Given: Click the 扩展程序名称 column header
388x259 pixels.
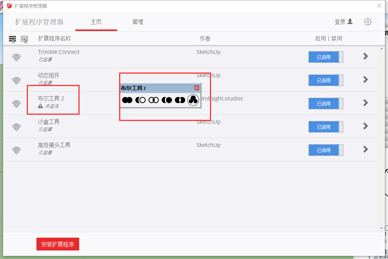Looking at the screenshot, I should click(54, 39).
